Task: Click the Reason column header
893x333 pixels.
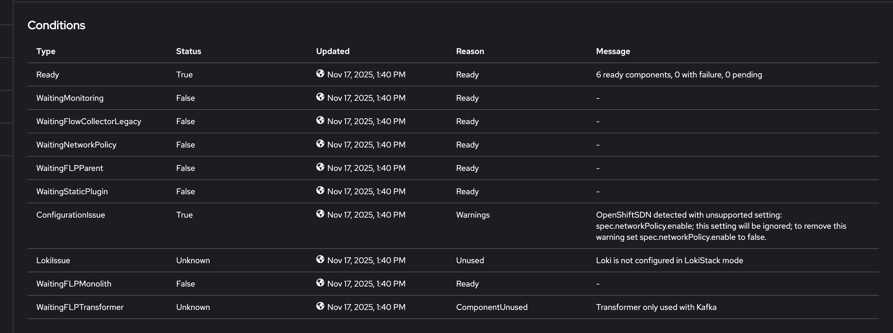Action: [x=470, y=51]
